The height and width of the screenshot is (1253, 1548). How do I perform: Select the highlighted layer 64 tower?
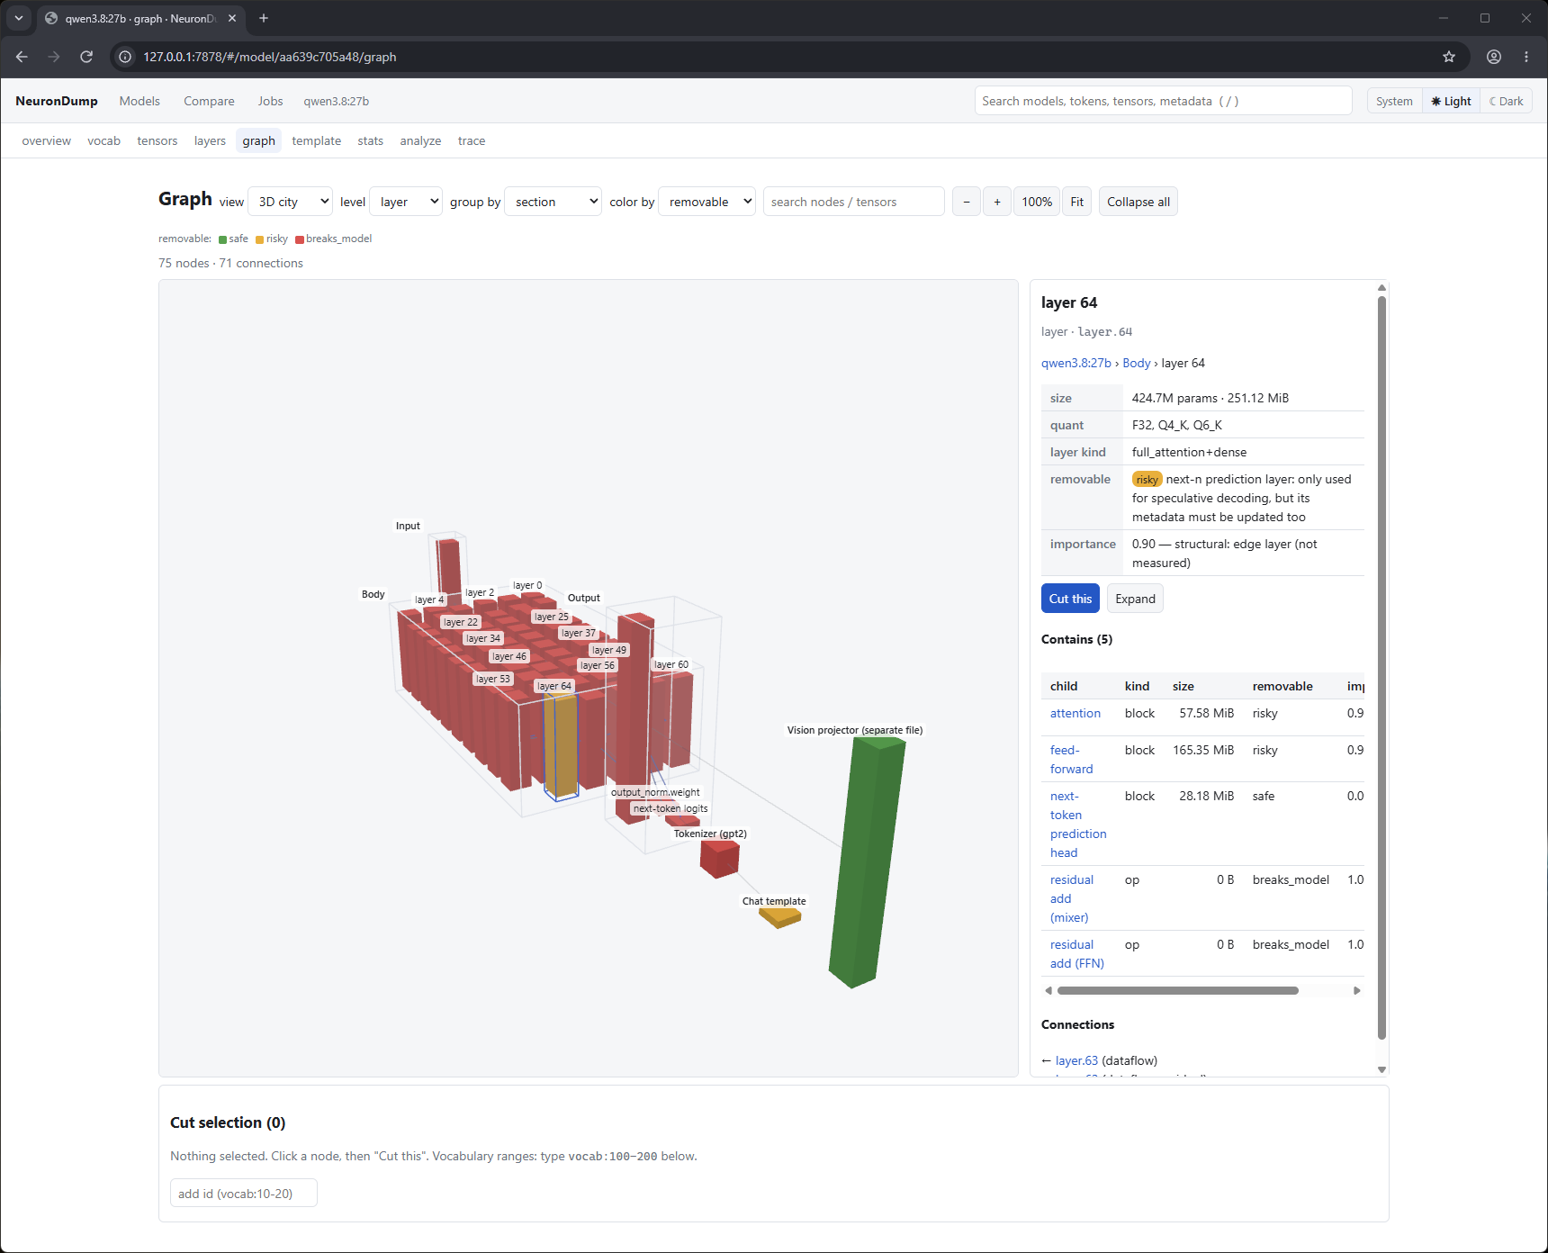pos(561,745)
